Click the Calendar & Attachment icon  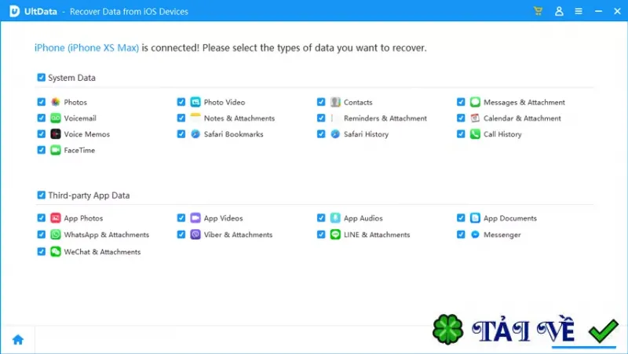coord(475,119)
